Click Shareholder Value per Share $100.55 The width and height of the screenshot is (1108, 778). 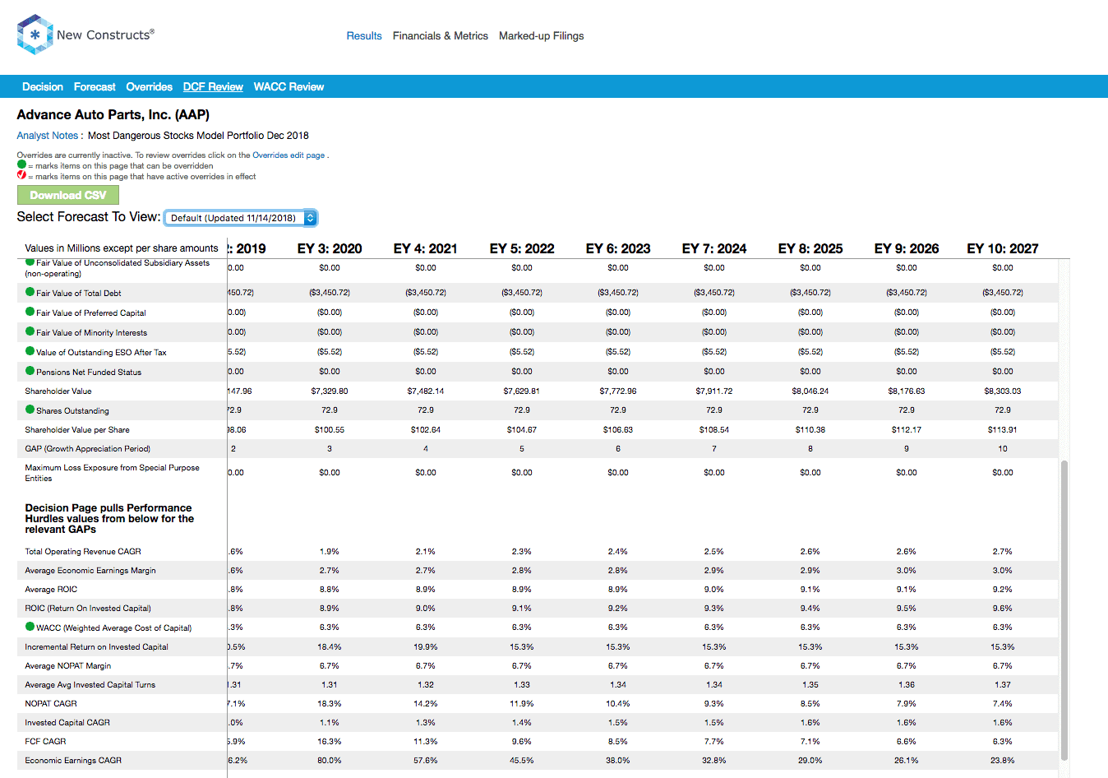(330, 429)
